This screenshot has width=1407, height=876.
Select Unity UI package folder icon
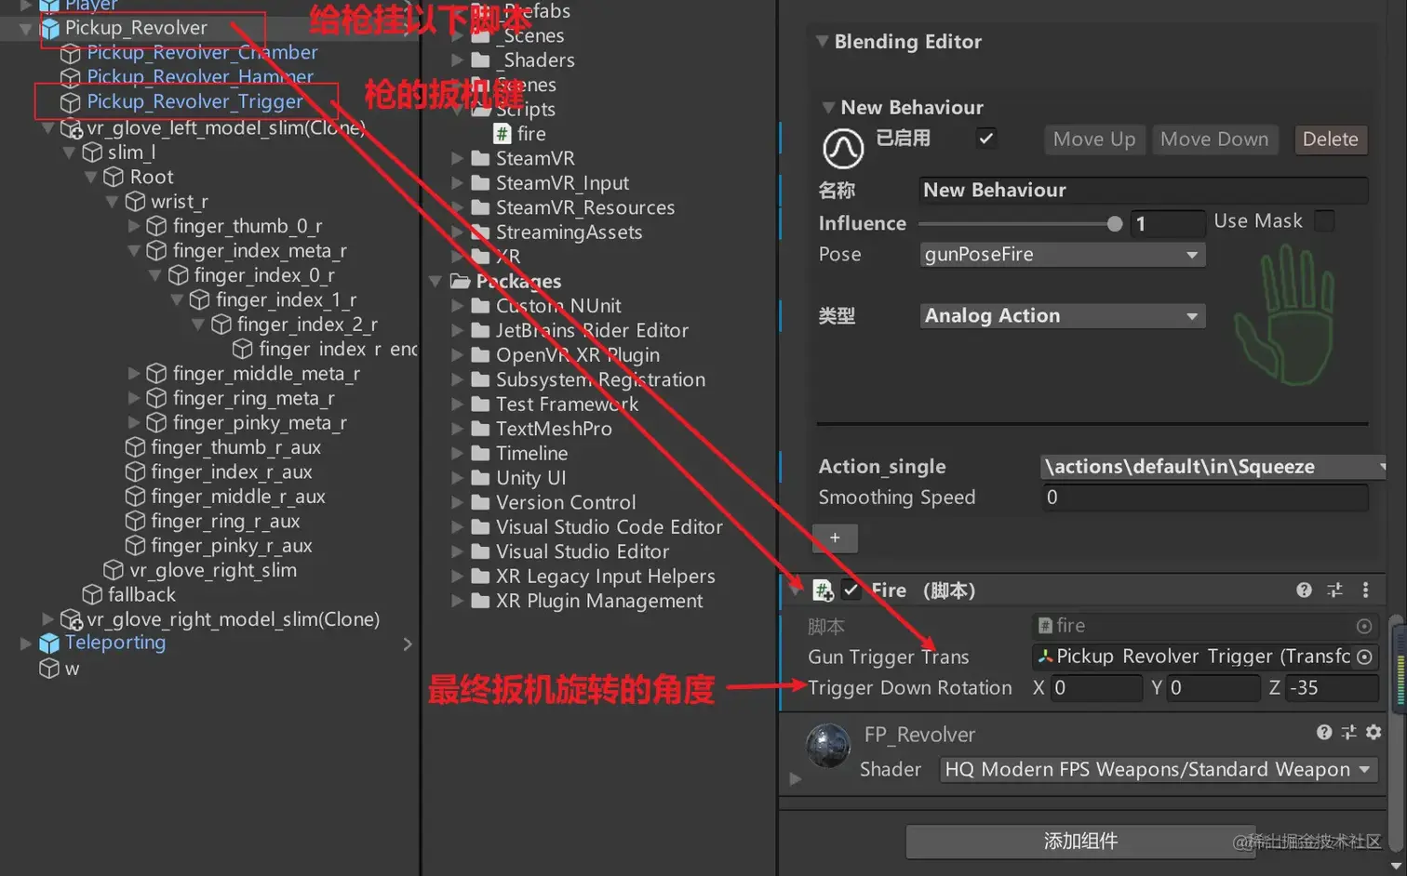480,477
